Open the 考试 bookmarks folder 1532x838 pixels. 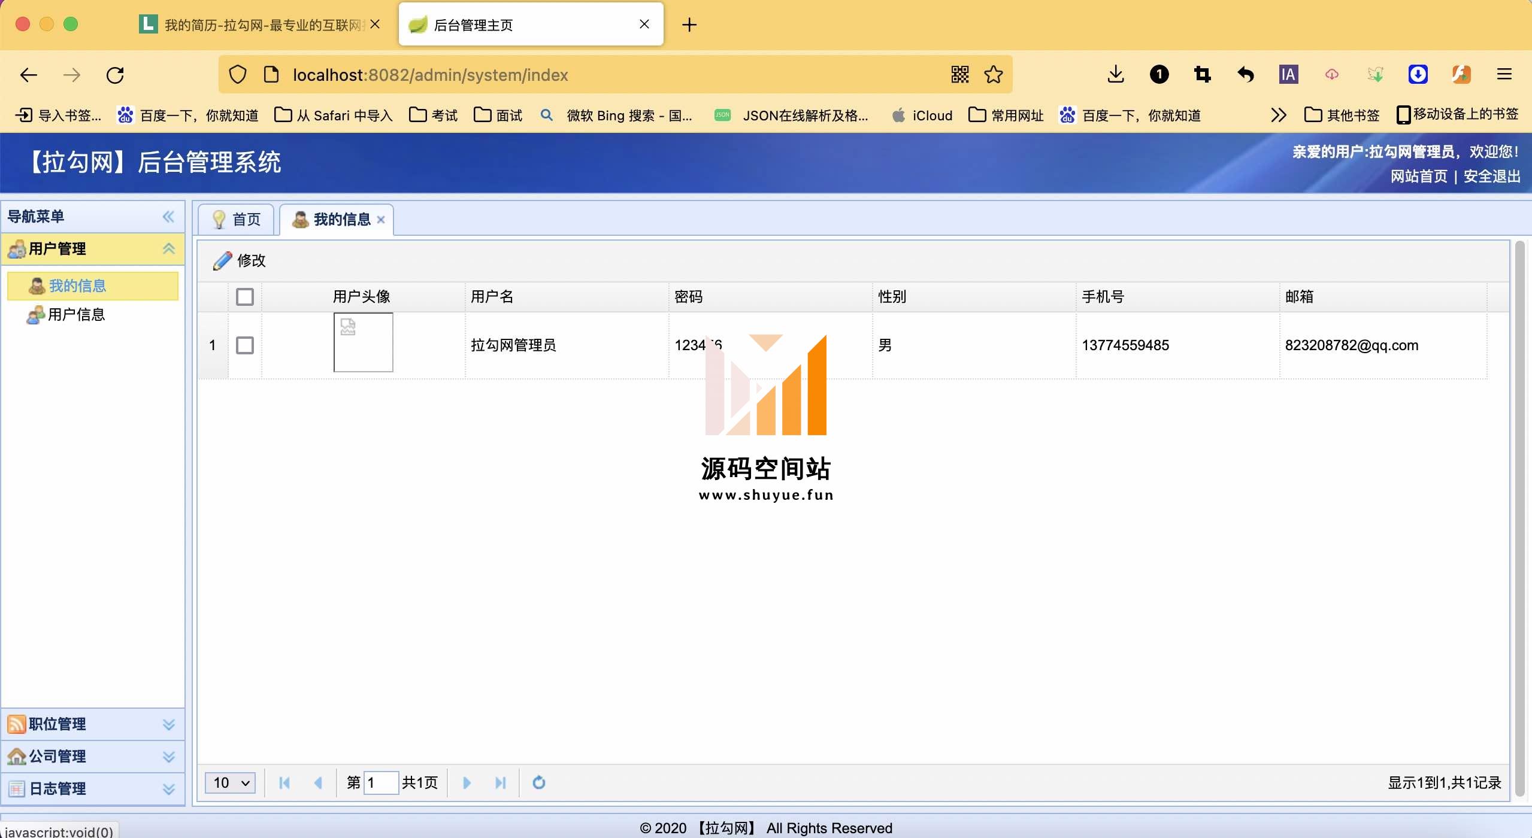433,115
